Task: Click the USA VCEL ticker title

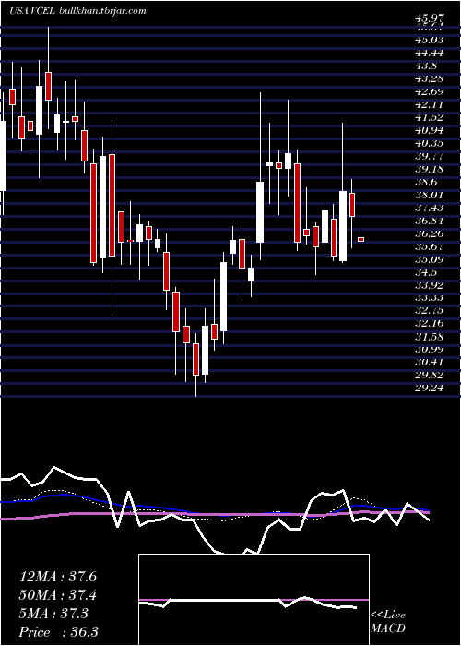Action: pos(32,11)
